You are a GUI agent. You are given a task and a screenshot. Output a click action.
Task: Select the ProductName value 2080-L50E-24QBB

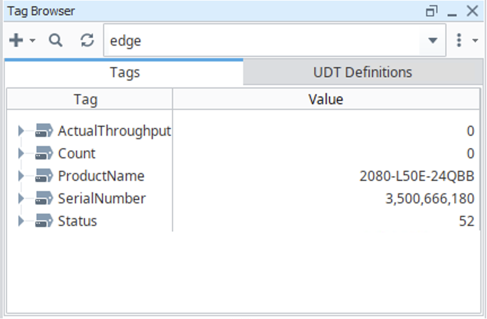[416, 176]
